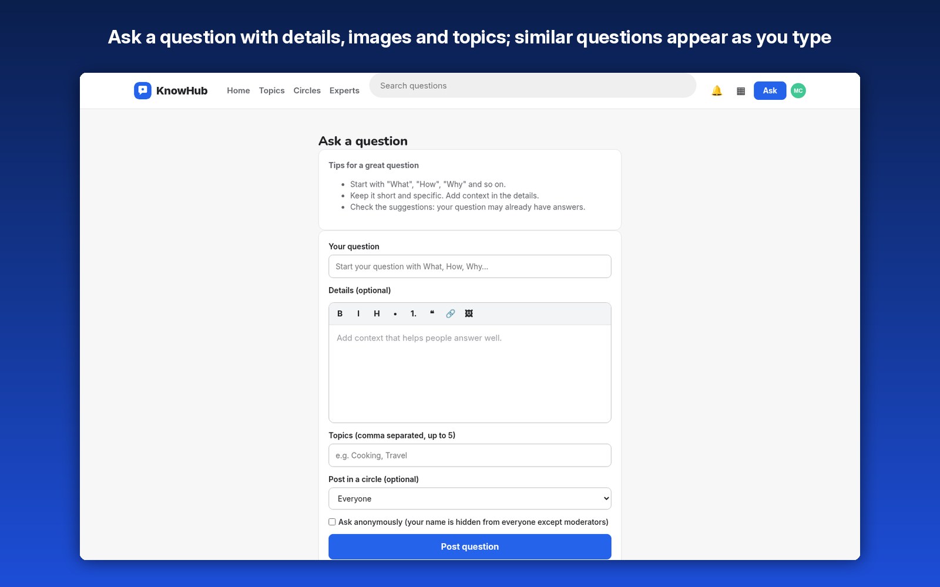Viewport: 940px width, 587px height.
Task: Insert bulleted list in details editor
Action: click(395, 313)
